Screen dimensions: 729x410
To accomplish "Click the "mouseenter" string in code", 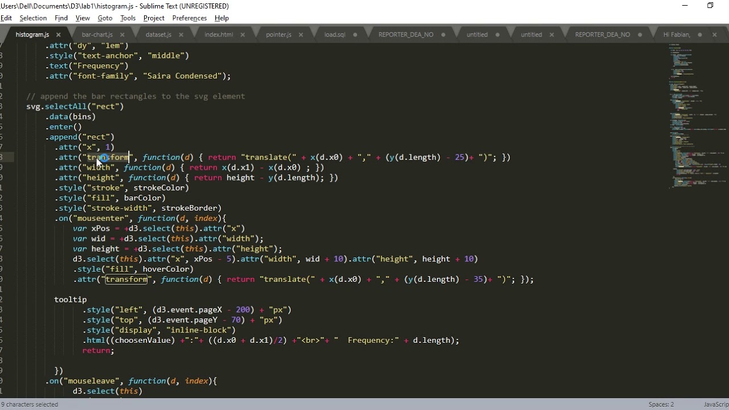I will (101, 218).
